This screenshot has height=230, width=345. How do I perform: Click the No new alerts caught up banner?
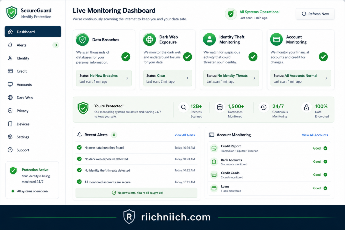coord(136,193)
